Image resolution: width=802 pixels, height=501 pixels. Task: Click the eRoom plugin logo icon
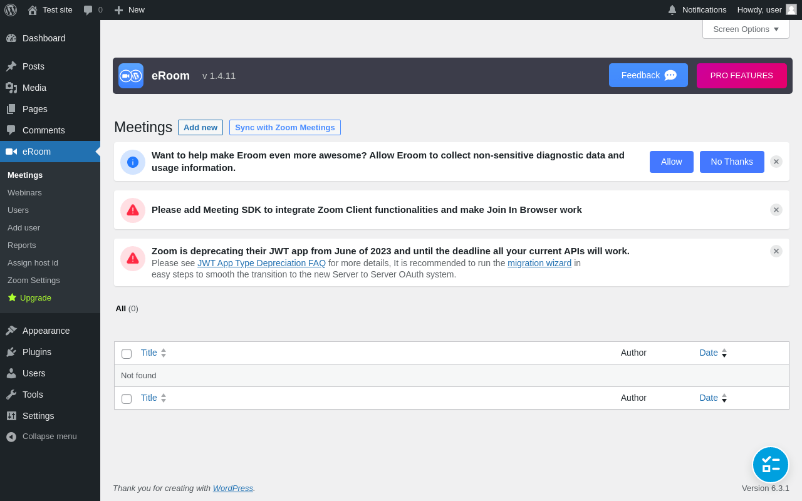(x=131, y=76)
